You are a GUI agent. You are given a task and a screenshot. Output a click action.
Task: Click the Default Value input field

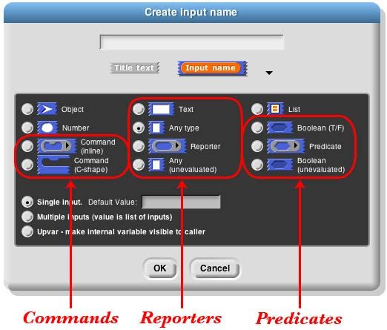coord(181,202)
